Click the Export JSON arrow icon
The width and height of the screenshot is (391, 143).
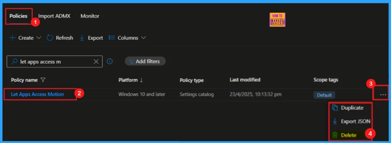(335, 121)
